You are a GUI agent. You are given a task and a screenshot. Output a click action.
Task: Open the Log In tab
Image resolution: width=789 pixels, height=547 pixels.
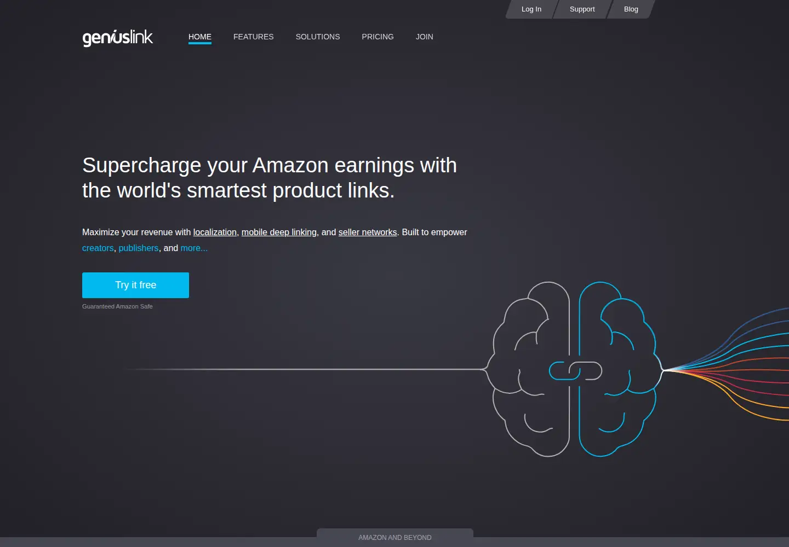click(531, 9)
